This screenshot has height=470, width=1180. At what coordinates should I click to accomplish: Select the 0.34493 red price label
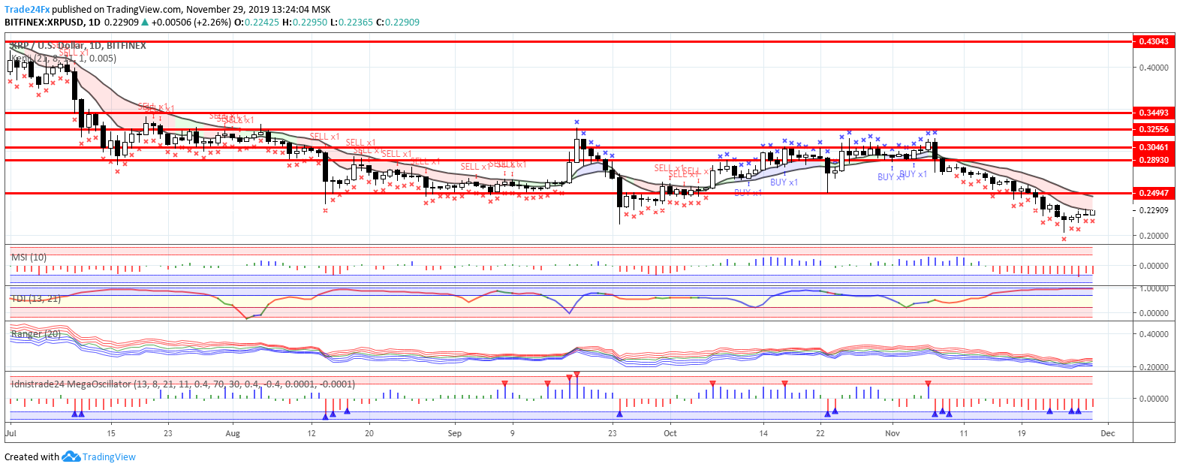pos(1154,113)
